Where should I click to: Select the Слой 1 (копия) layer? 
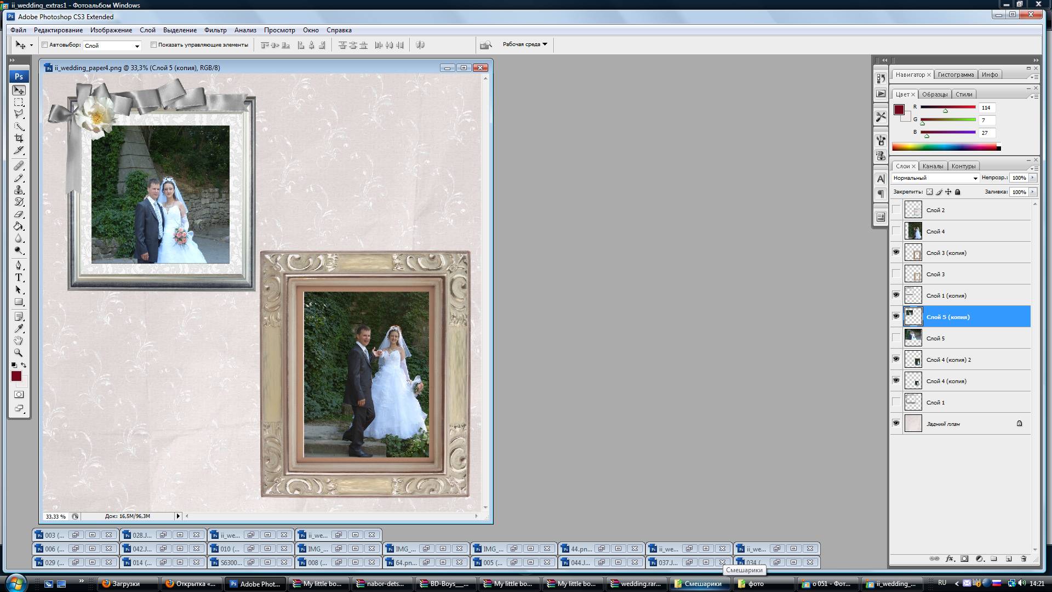point(967,295)
